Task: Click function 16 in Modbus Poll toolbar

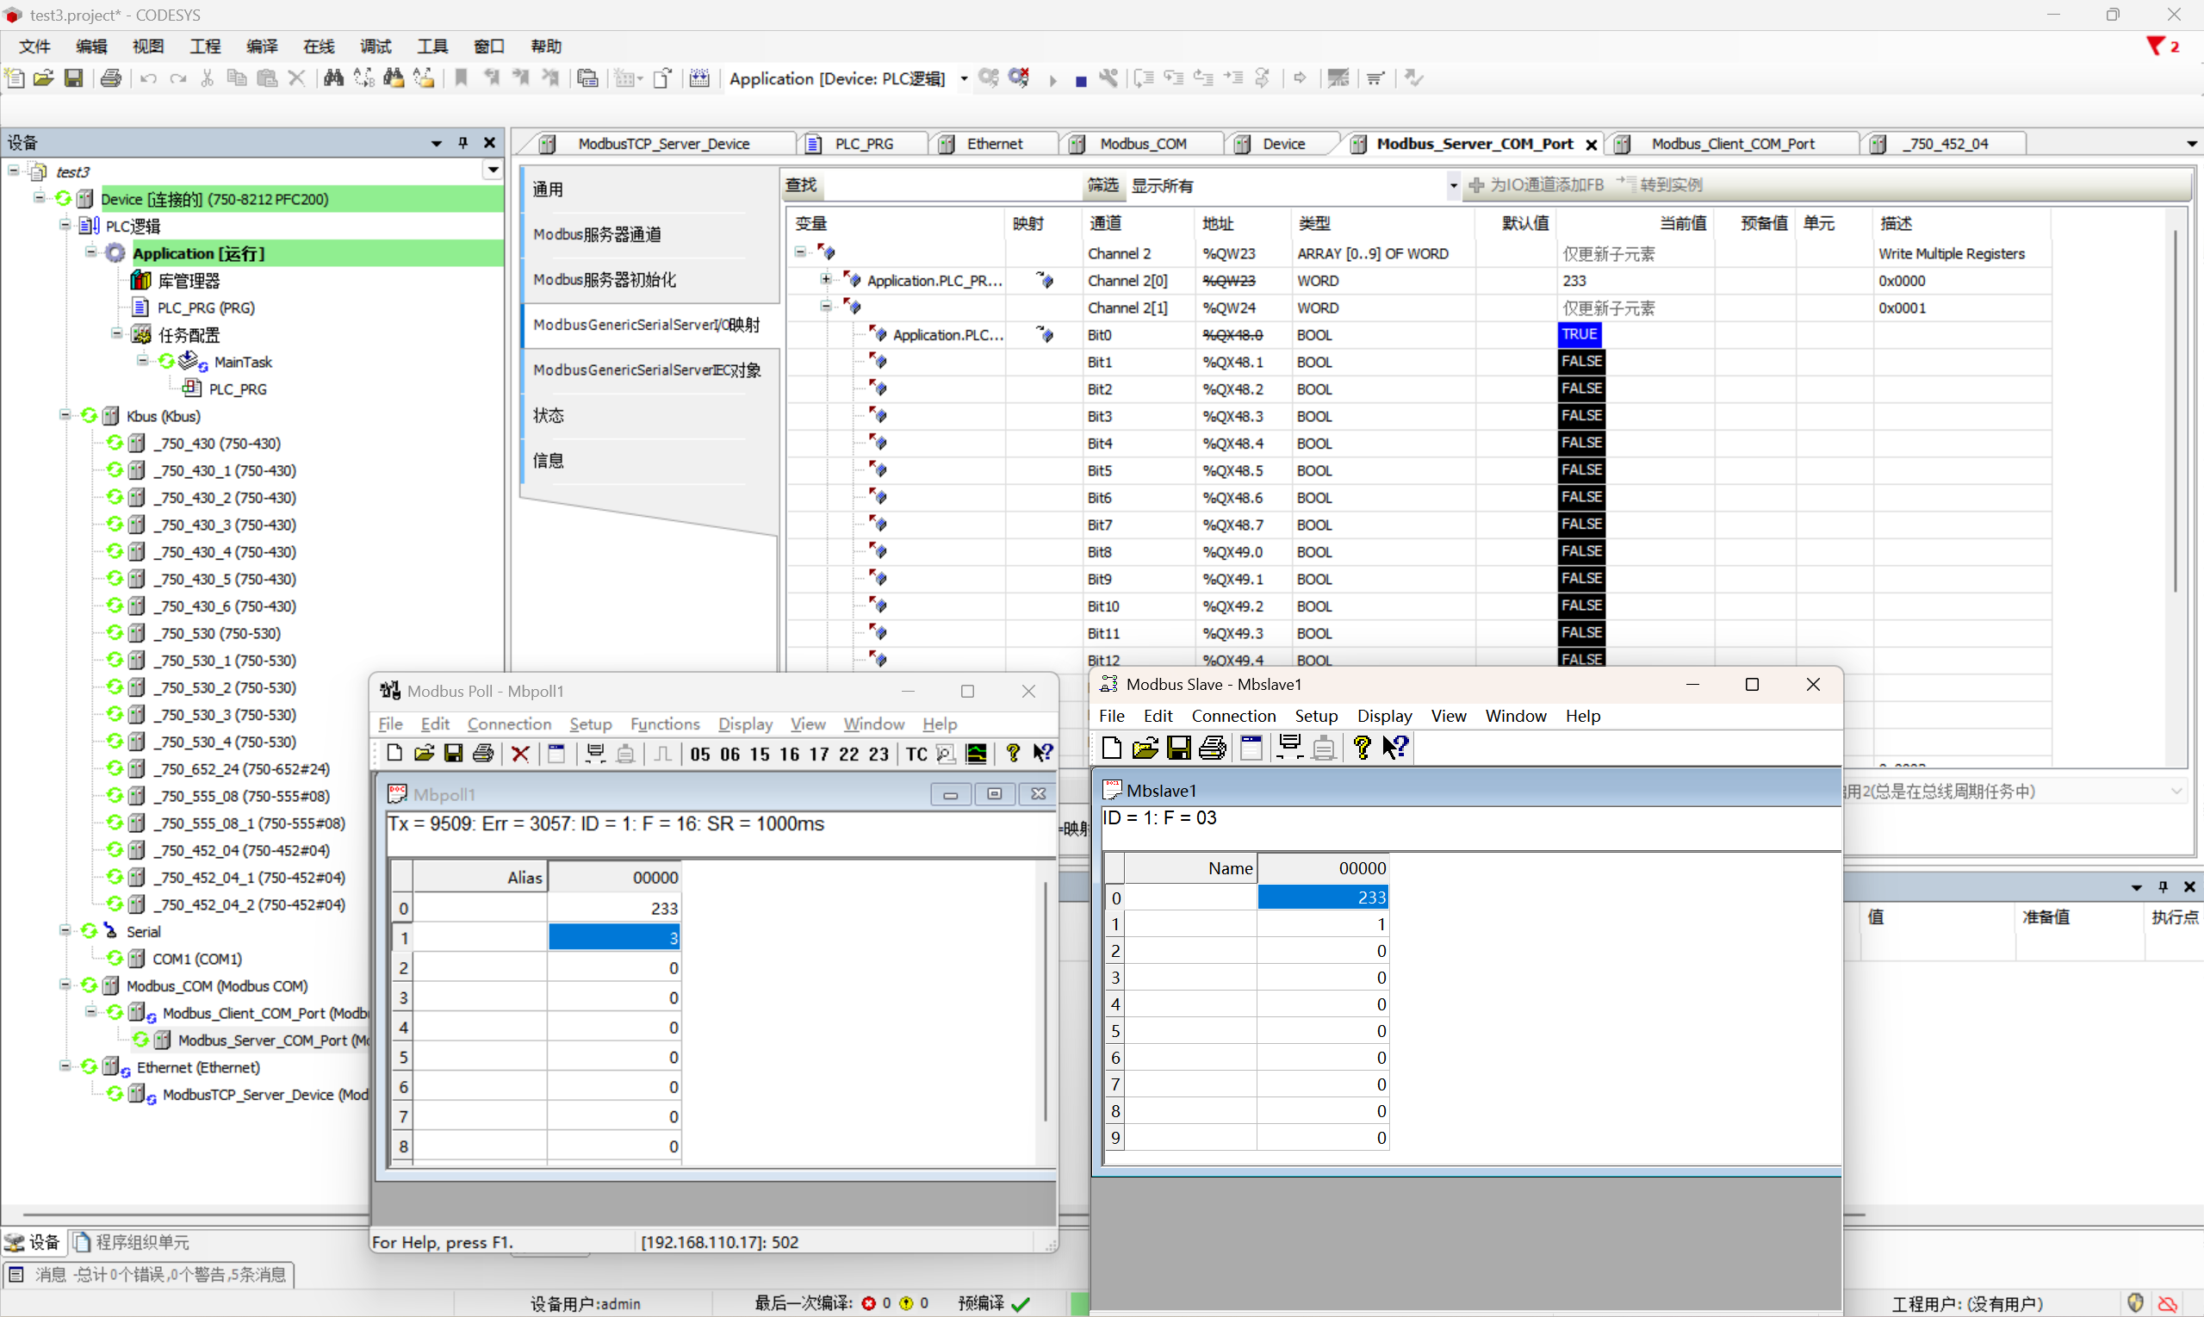Action: pyautogui.click(x=789, y=755)
